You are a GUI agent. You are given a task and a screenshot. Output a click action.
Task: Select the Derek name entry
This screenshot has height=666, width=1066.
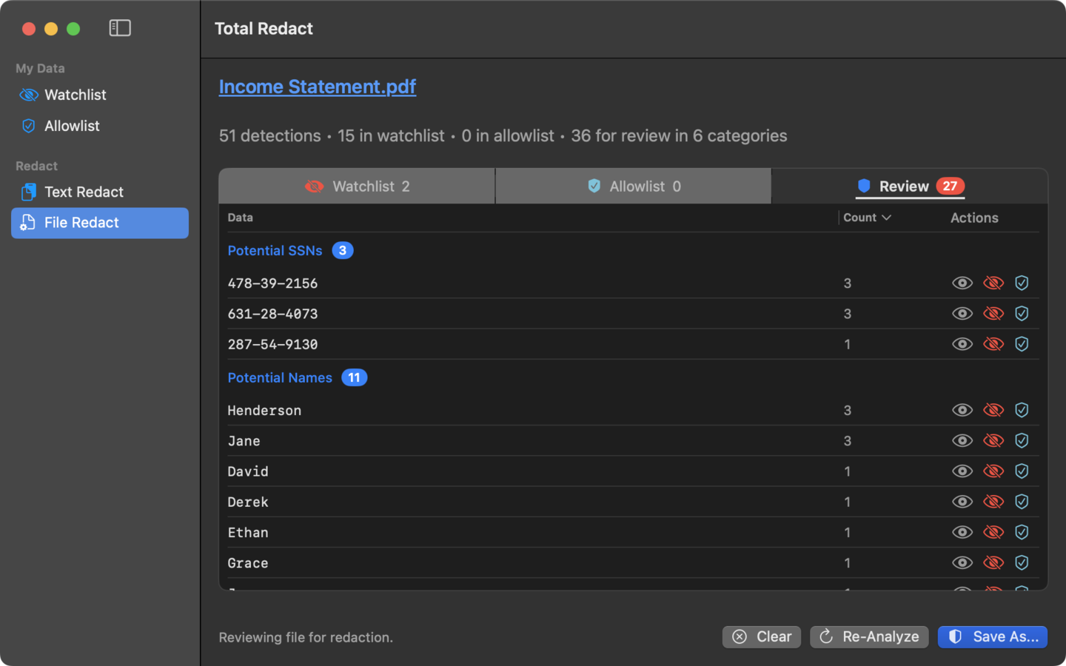[x=248, y=502]
